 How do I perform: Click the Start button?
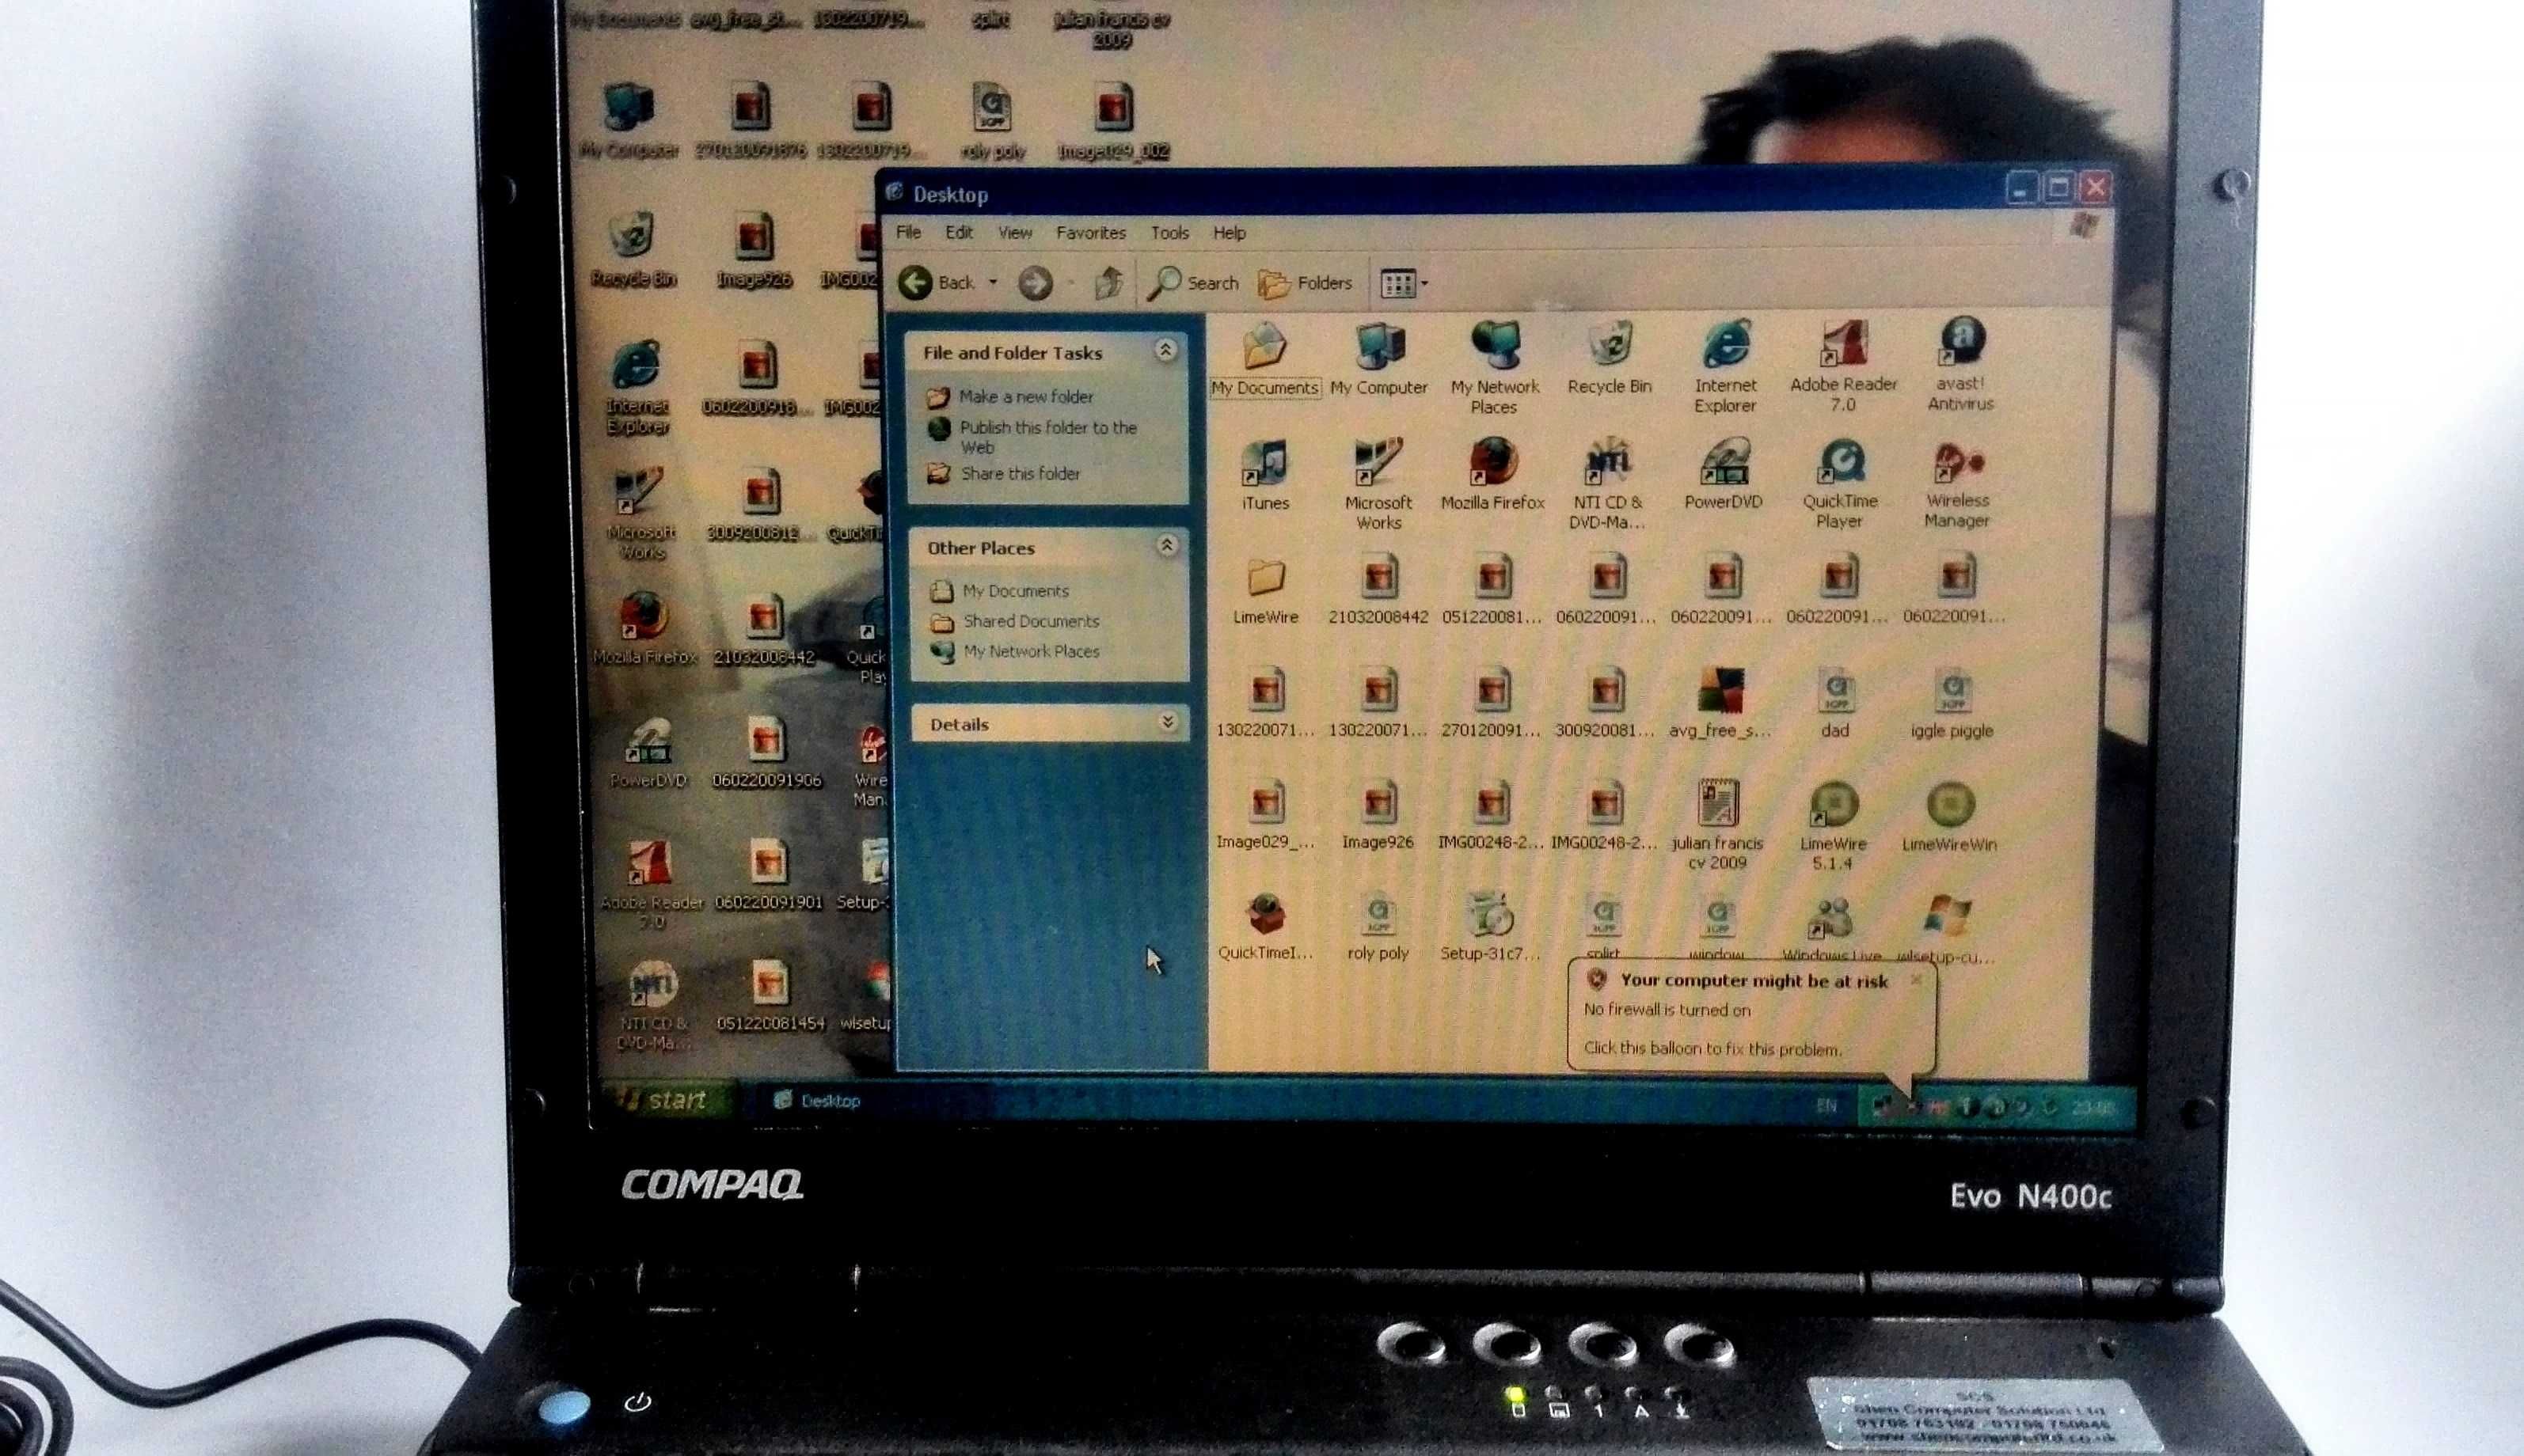pos(668,1100)
